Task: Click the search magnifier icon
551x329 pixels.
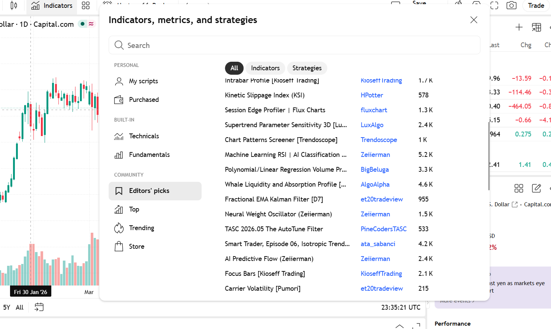Action: [119, 45]
